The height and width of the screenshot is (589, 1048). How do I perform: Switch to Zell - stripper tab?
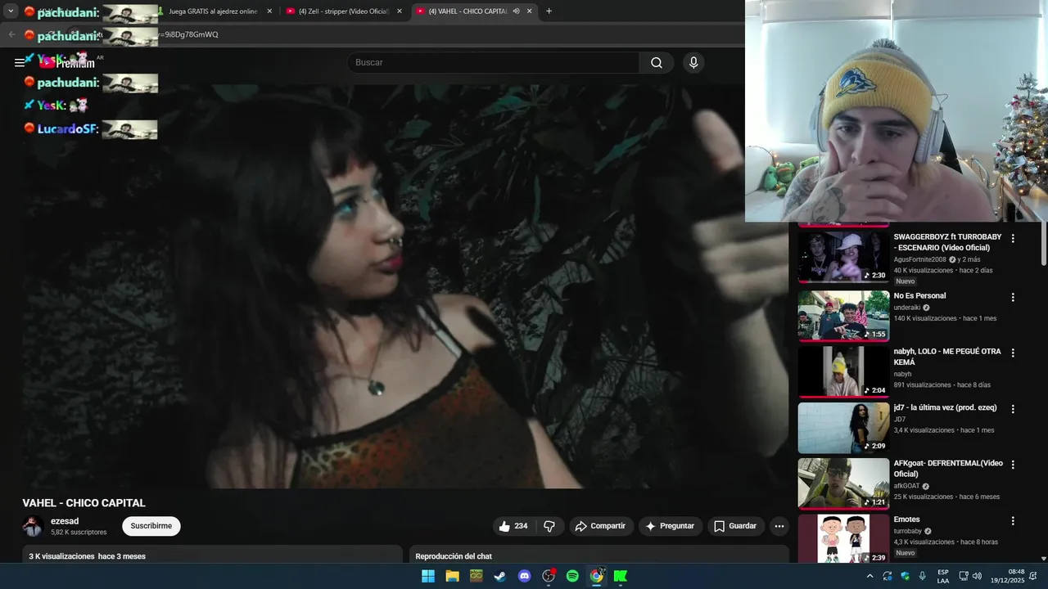(x=343, y=11)
